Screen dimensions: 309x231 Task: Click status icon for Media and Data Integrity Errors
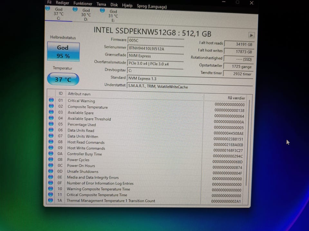click(51, 177)
